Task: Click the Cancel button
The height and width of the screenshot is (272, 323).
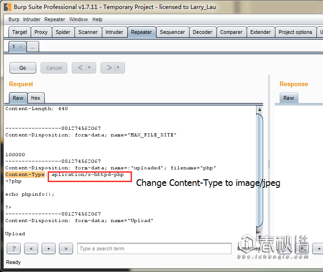Action: 54,68
